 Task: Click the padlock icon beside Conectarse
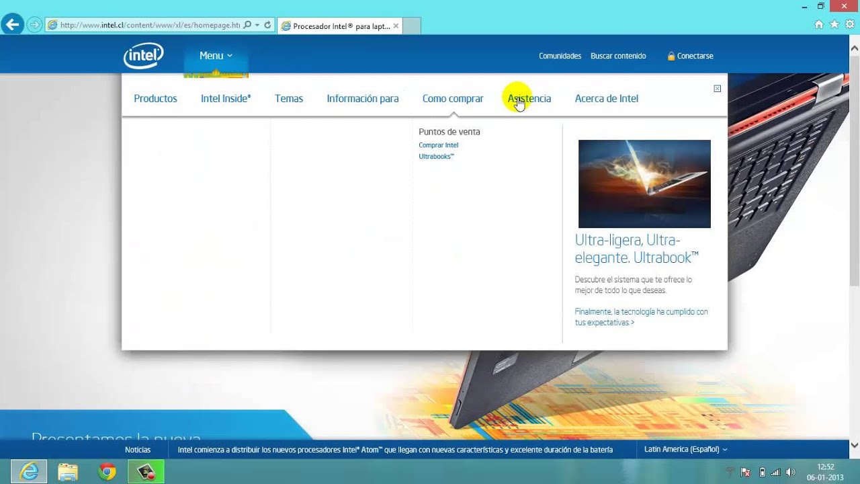[671, 56]
